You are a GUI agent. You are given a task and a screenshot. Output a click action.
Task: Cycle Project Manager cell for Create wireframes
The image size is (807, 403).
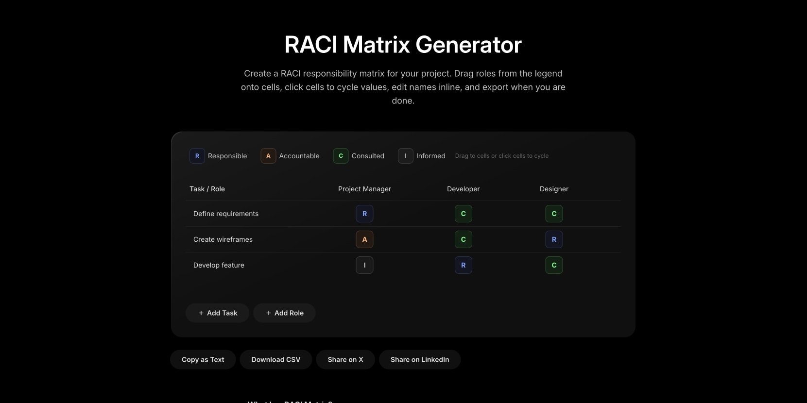(x=364, y=239)
